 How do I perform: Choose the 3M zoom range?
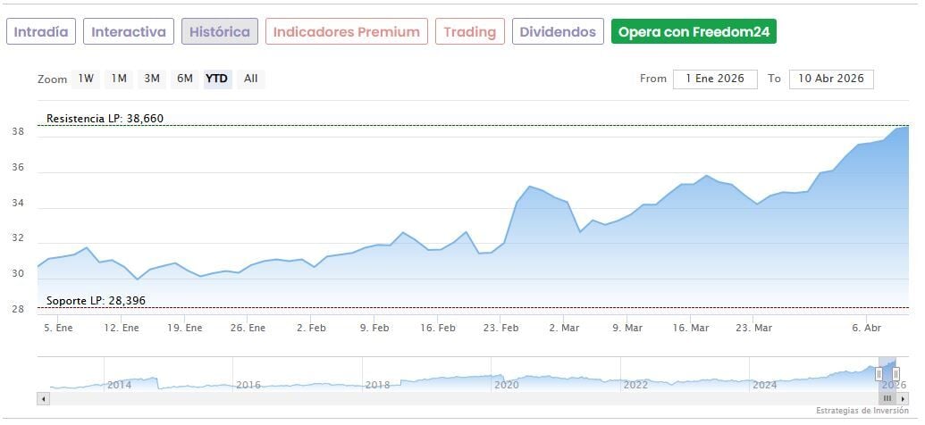coord(152,79)
